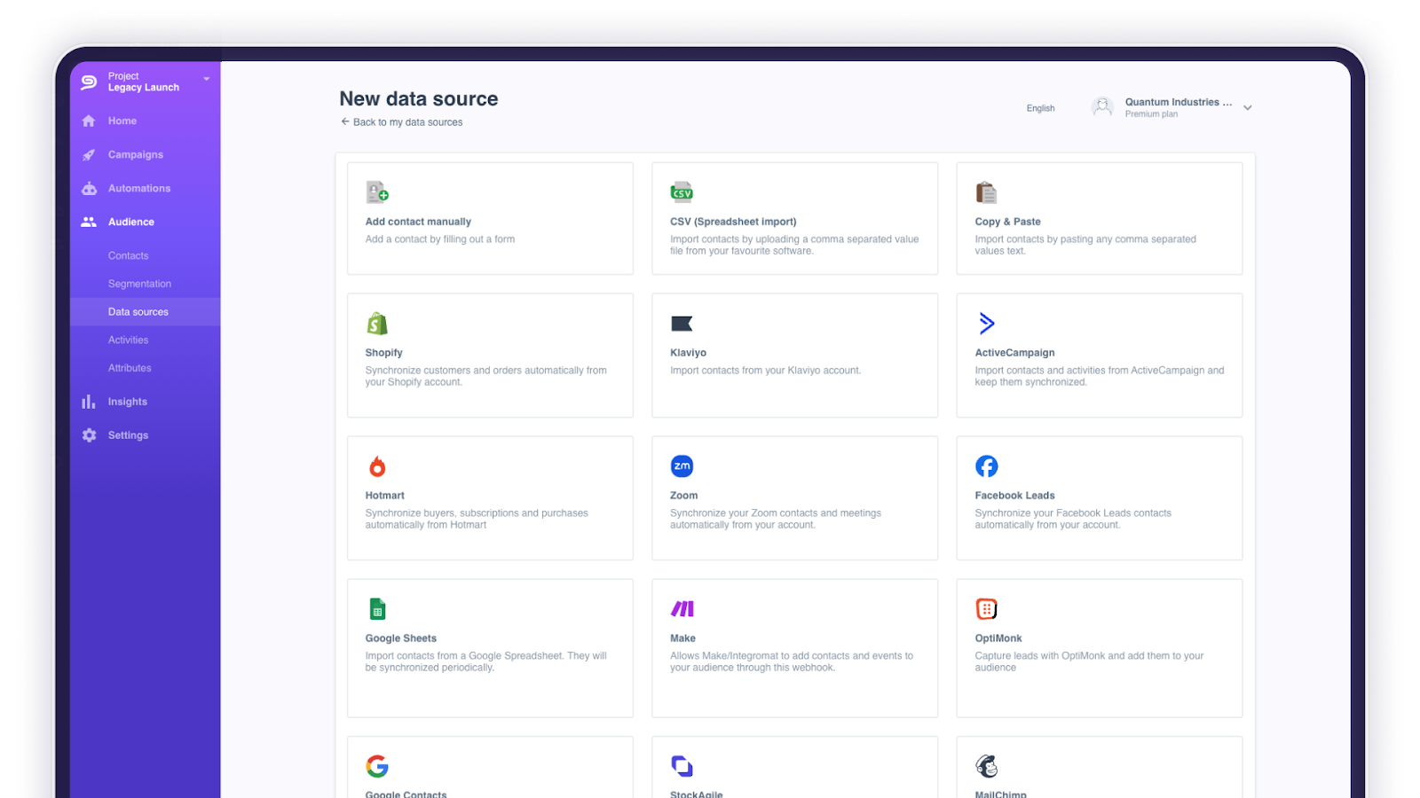Select the Shopify integration icon
1420x798 pixels.
[378, 324]
